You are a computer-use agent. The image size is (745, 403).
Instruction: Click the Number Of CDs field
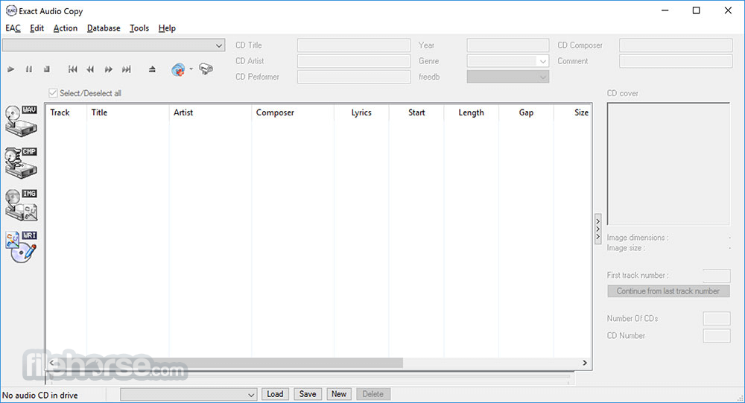tap(717, 318)
